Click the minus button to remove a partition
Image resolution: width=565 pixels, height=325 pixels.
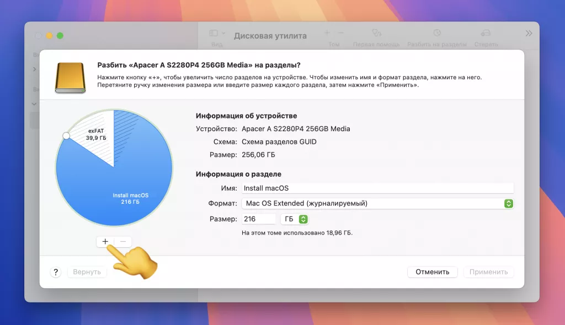pos(122,242)
